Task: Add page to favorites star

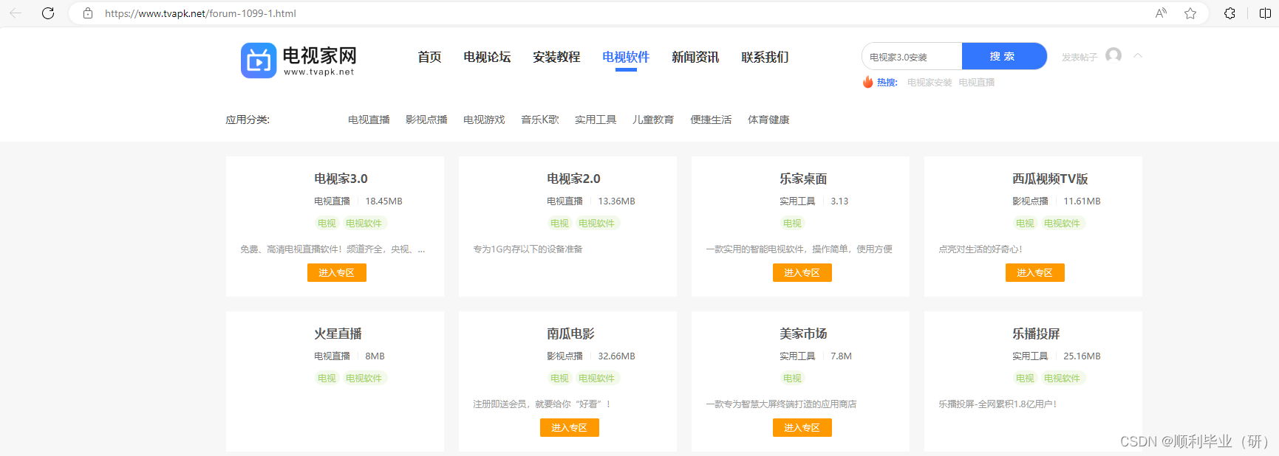Action: coord(1190,13)
